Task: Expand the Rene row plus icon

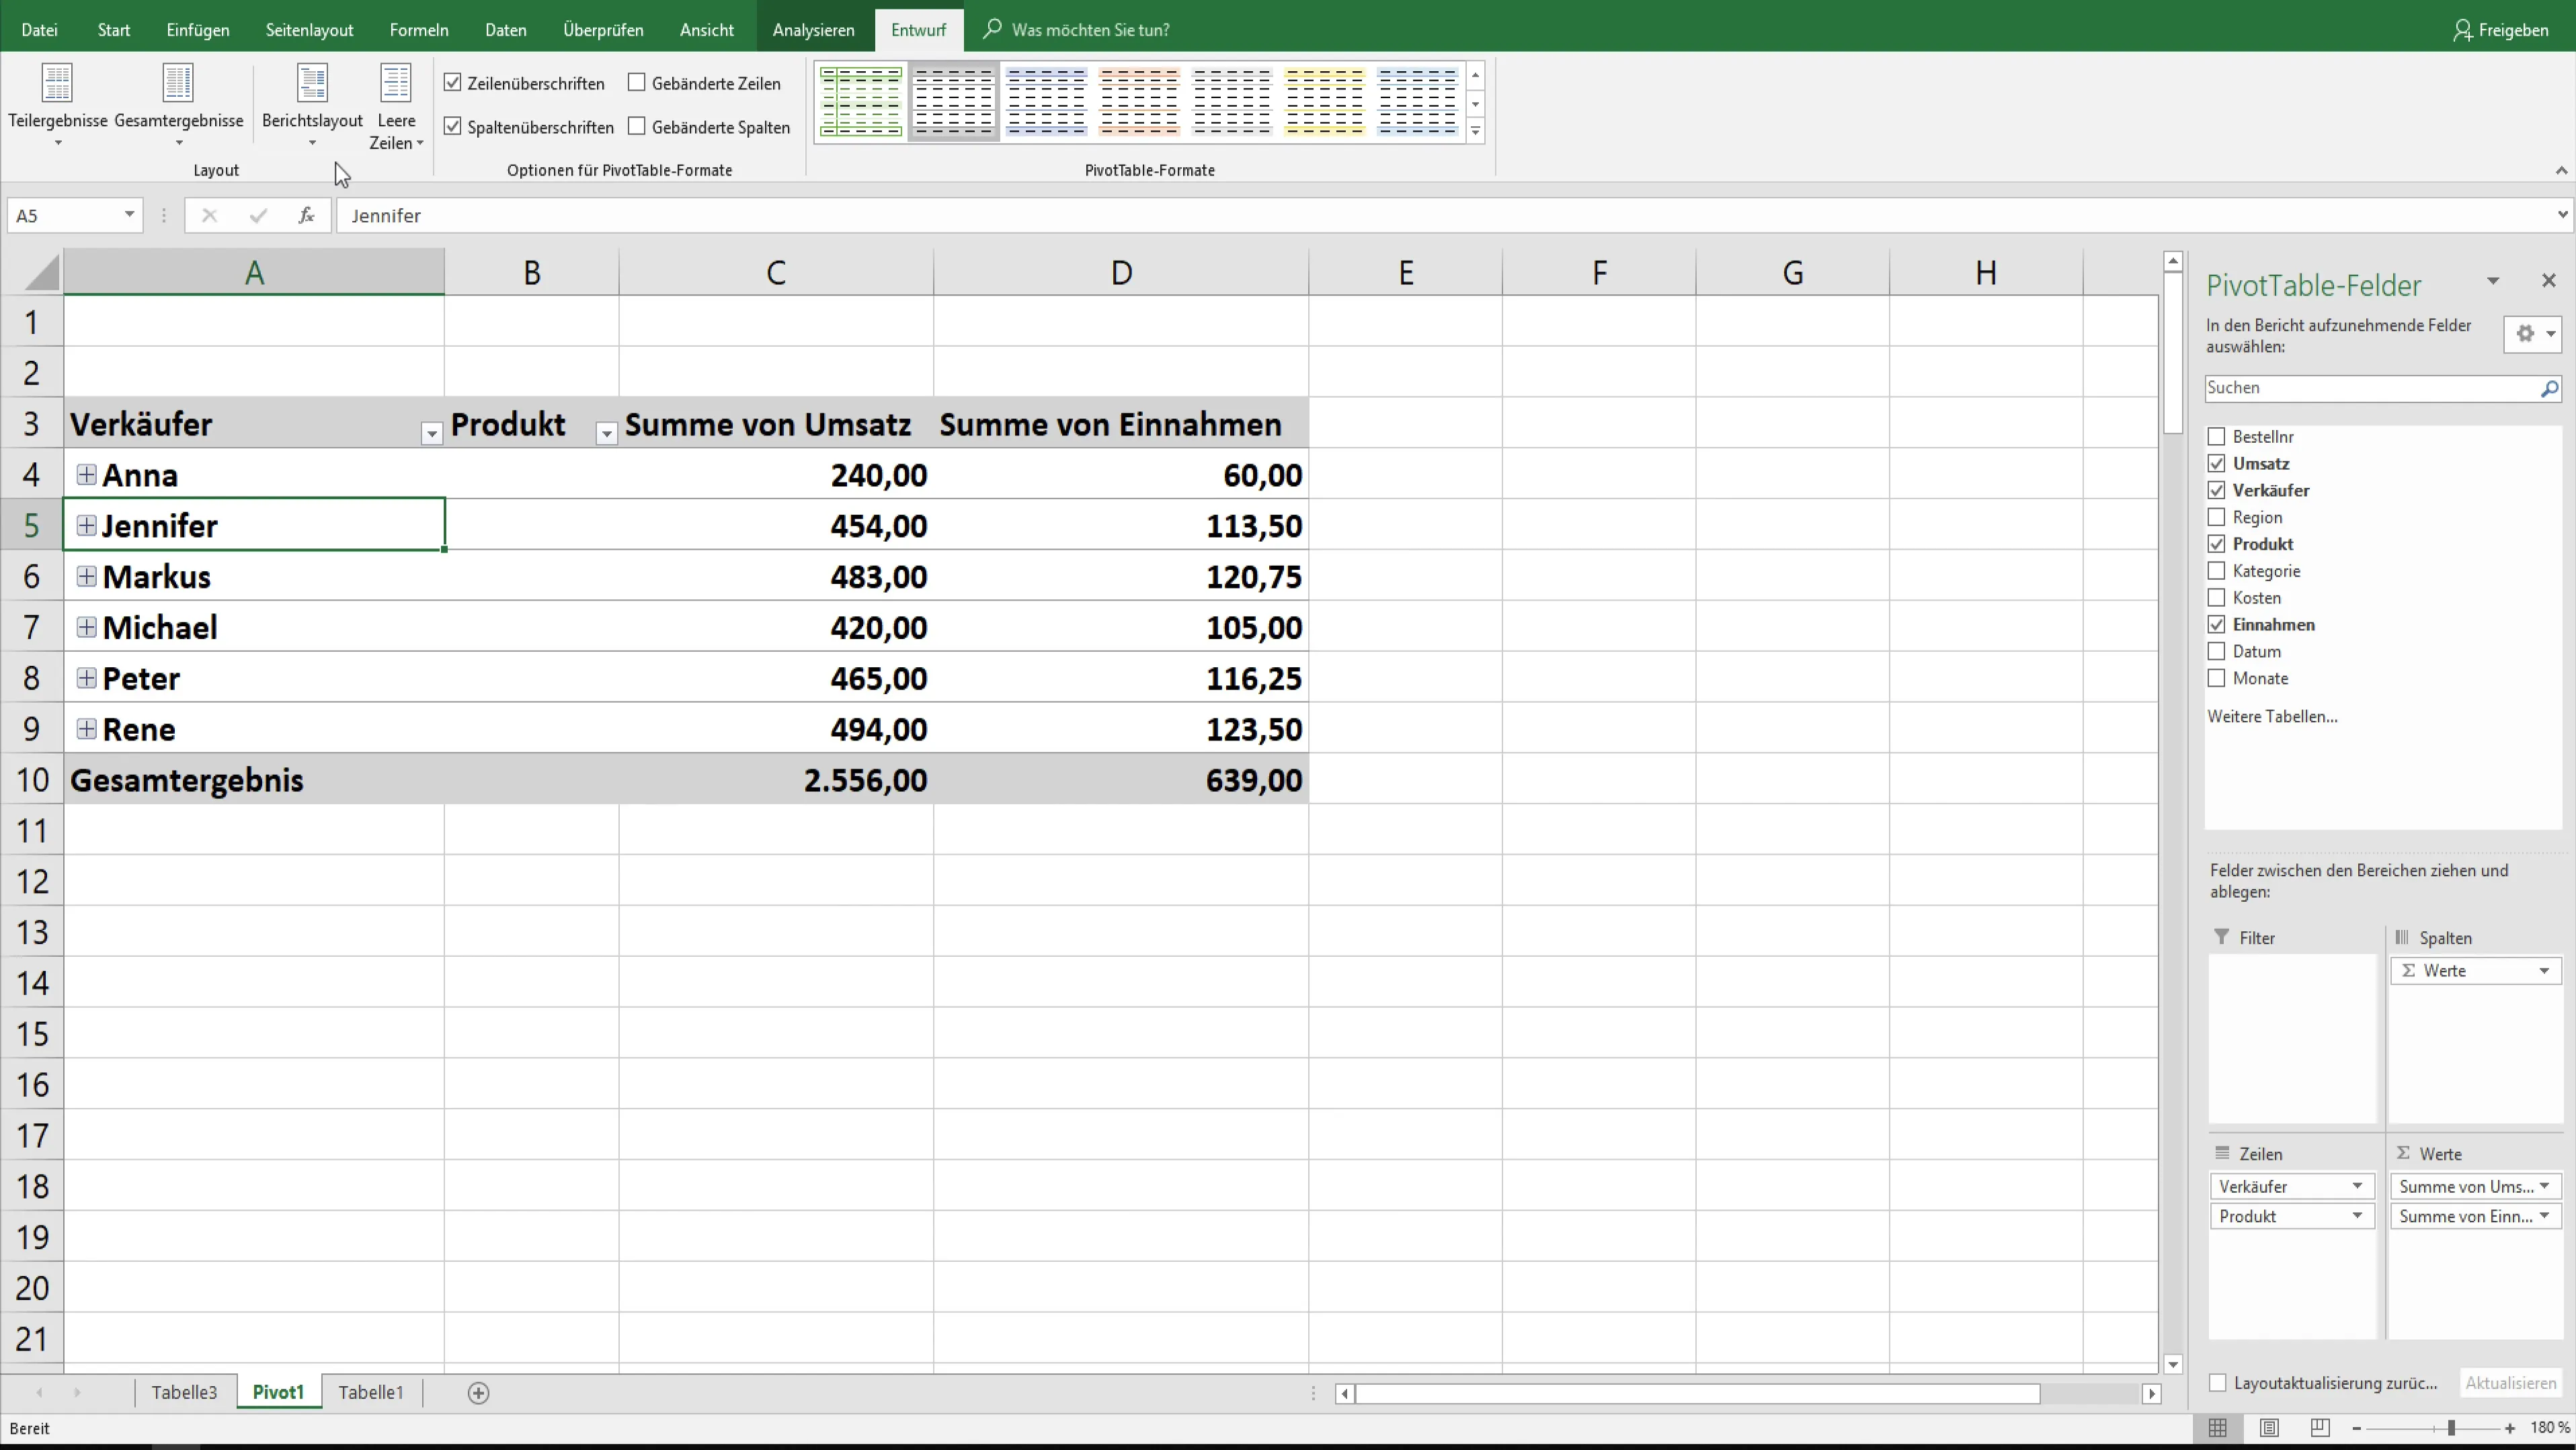Action: (x=86, y=730)
